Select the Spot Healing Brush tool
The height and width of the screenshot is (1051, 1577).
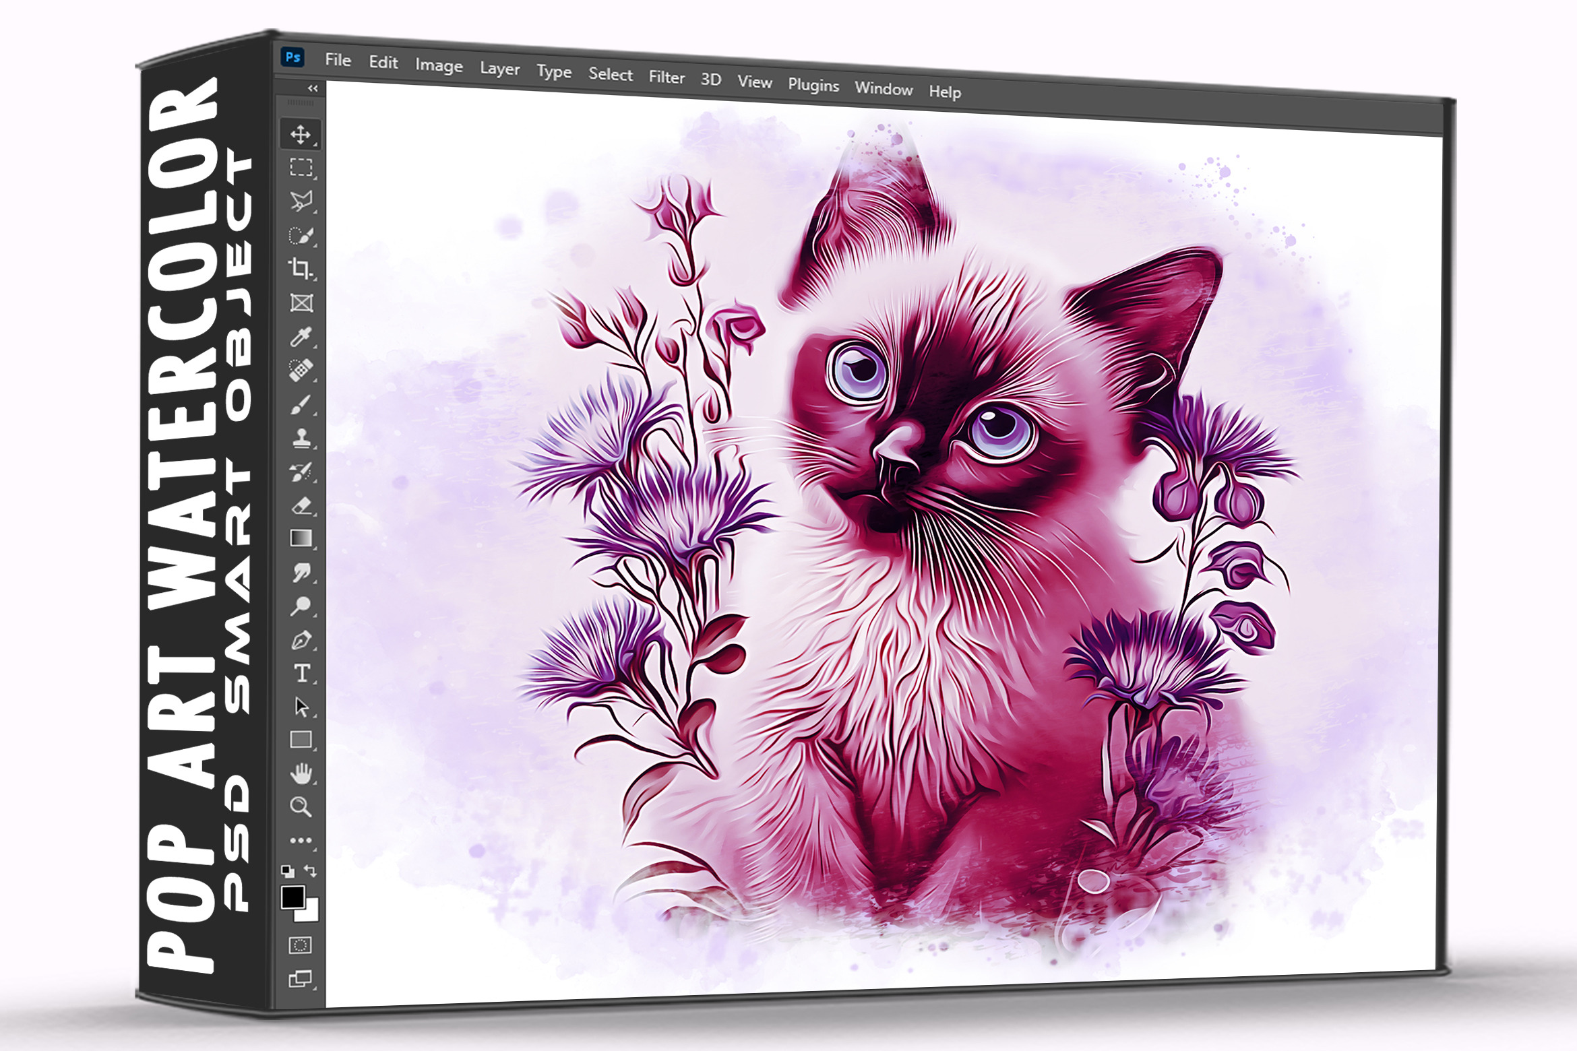tap(301, 369)
